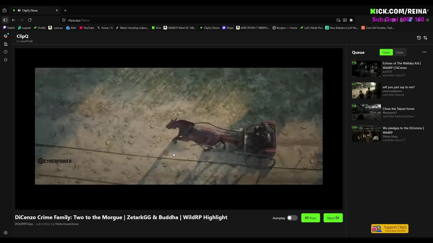
Task: Select the ClipQ | Reina tab
Action: [x=35, y=10]
